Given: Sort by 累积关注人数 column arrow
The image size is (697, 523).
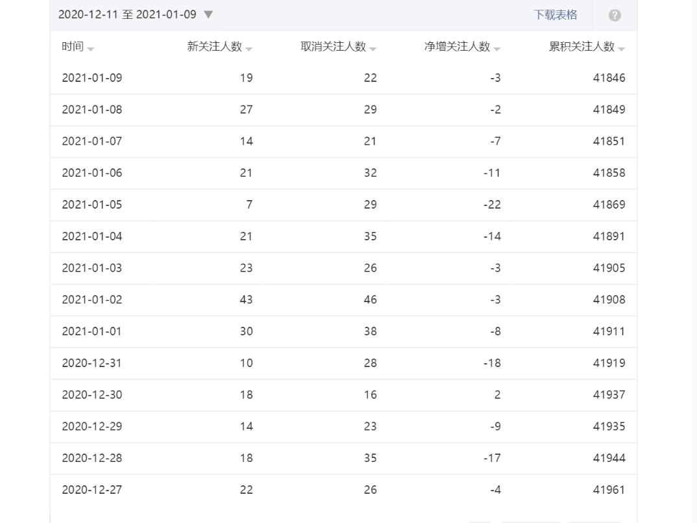Looking at the screenshot, I should click(622, 49).
